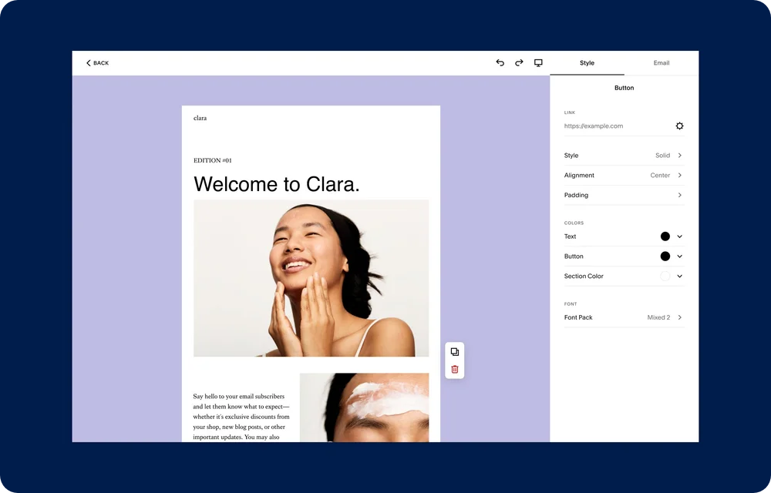
Task: Open link settings gear icon
Action: (x=679, y=126)
